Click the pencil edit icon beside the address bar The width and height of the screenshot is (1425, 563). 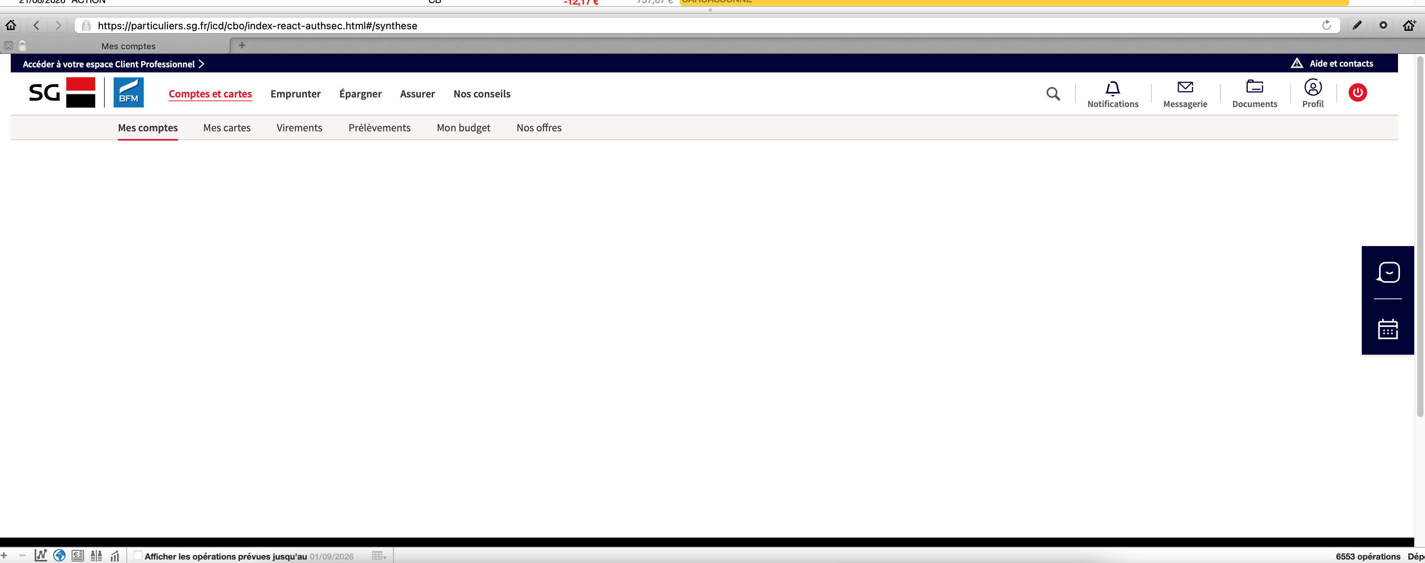pyautogui.click(x=1357, y=25)
